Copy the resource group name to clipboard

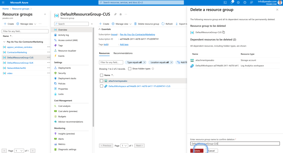pyautogui.click(x=224, y=32)
